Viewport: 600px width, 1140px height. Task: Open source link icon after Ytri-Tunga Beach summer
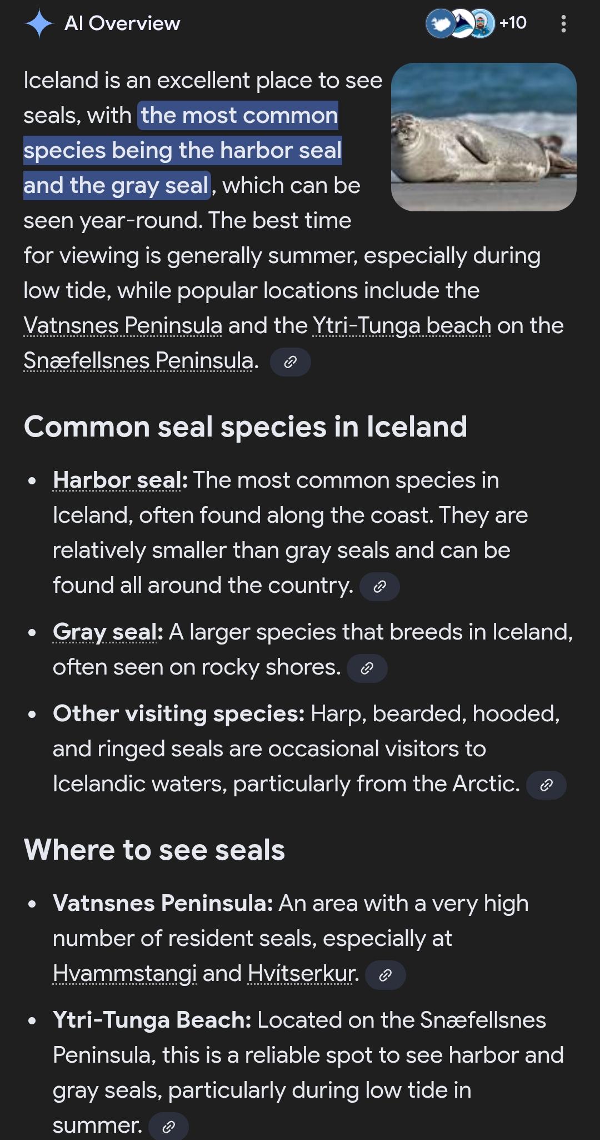(x=168, y=1127)
